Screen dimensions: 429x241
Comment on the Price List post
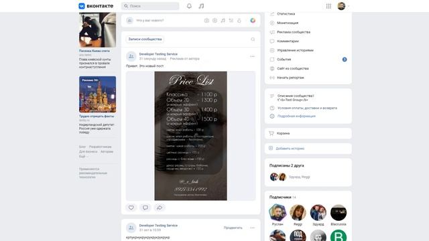click(x=145, y=208)
